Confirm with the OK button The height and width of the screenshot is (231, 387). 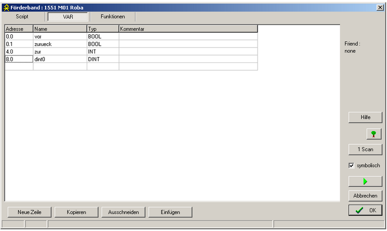tap(365, 210)
